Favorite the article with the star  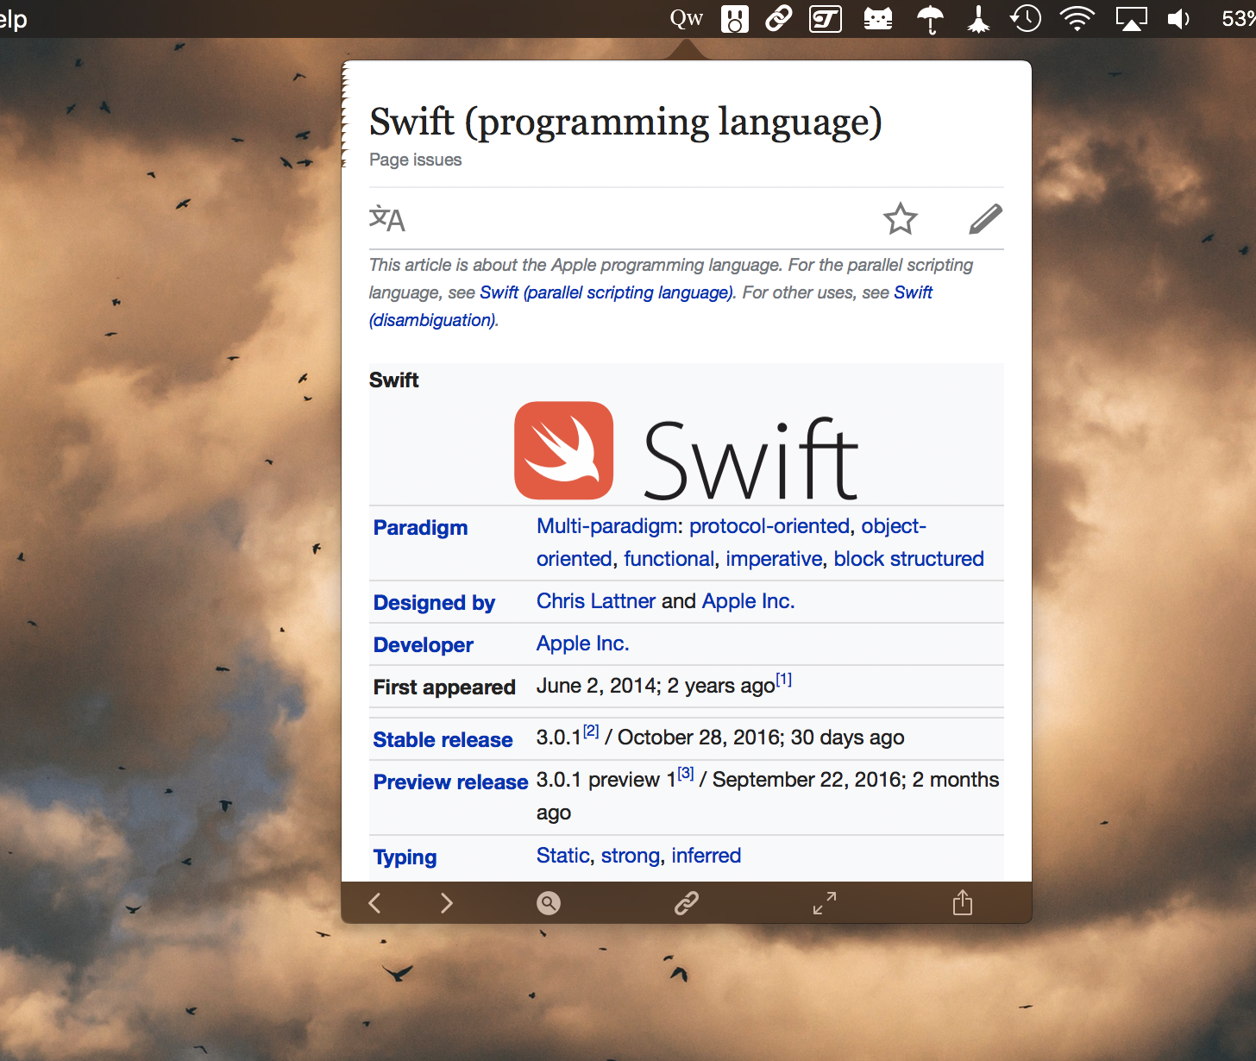(901, 219)
